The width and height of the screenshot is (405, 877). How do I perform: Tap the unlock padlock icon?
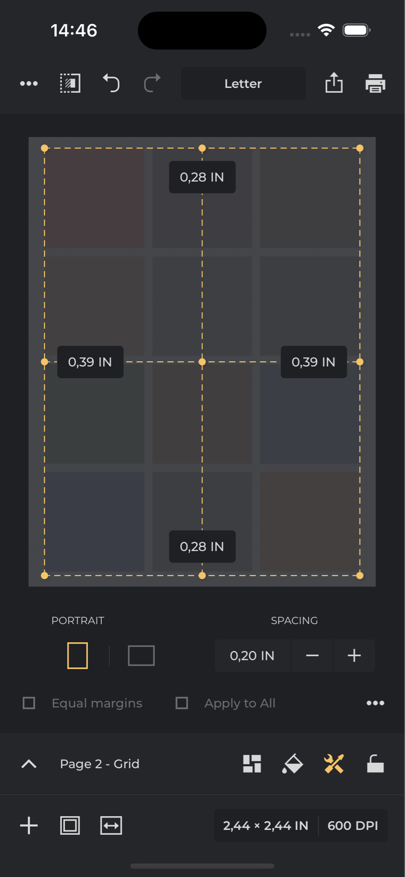375,764
